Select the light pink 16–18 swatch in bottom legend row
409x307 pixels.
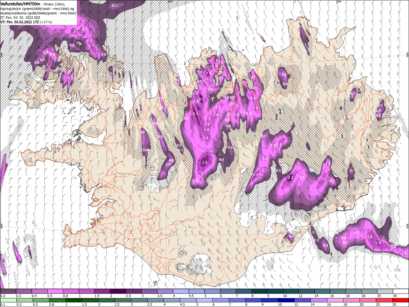pyautogui.click(x=336, y=300)
